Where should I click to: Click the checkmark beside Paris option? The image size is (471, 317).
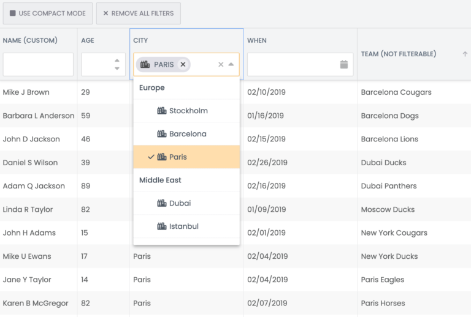151,157
